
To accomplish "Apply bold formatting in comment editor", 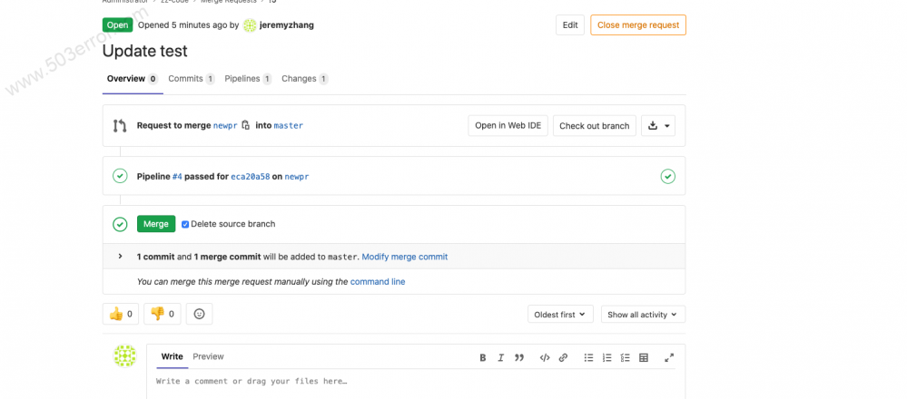I will point(482,357).
